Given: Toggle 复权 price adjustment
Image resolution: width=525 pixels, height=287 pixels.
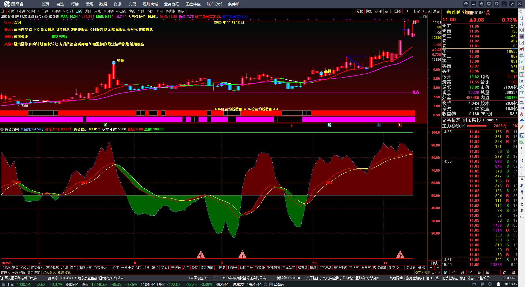Looking at the screenshot, I should [x=360, y=11].
